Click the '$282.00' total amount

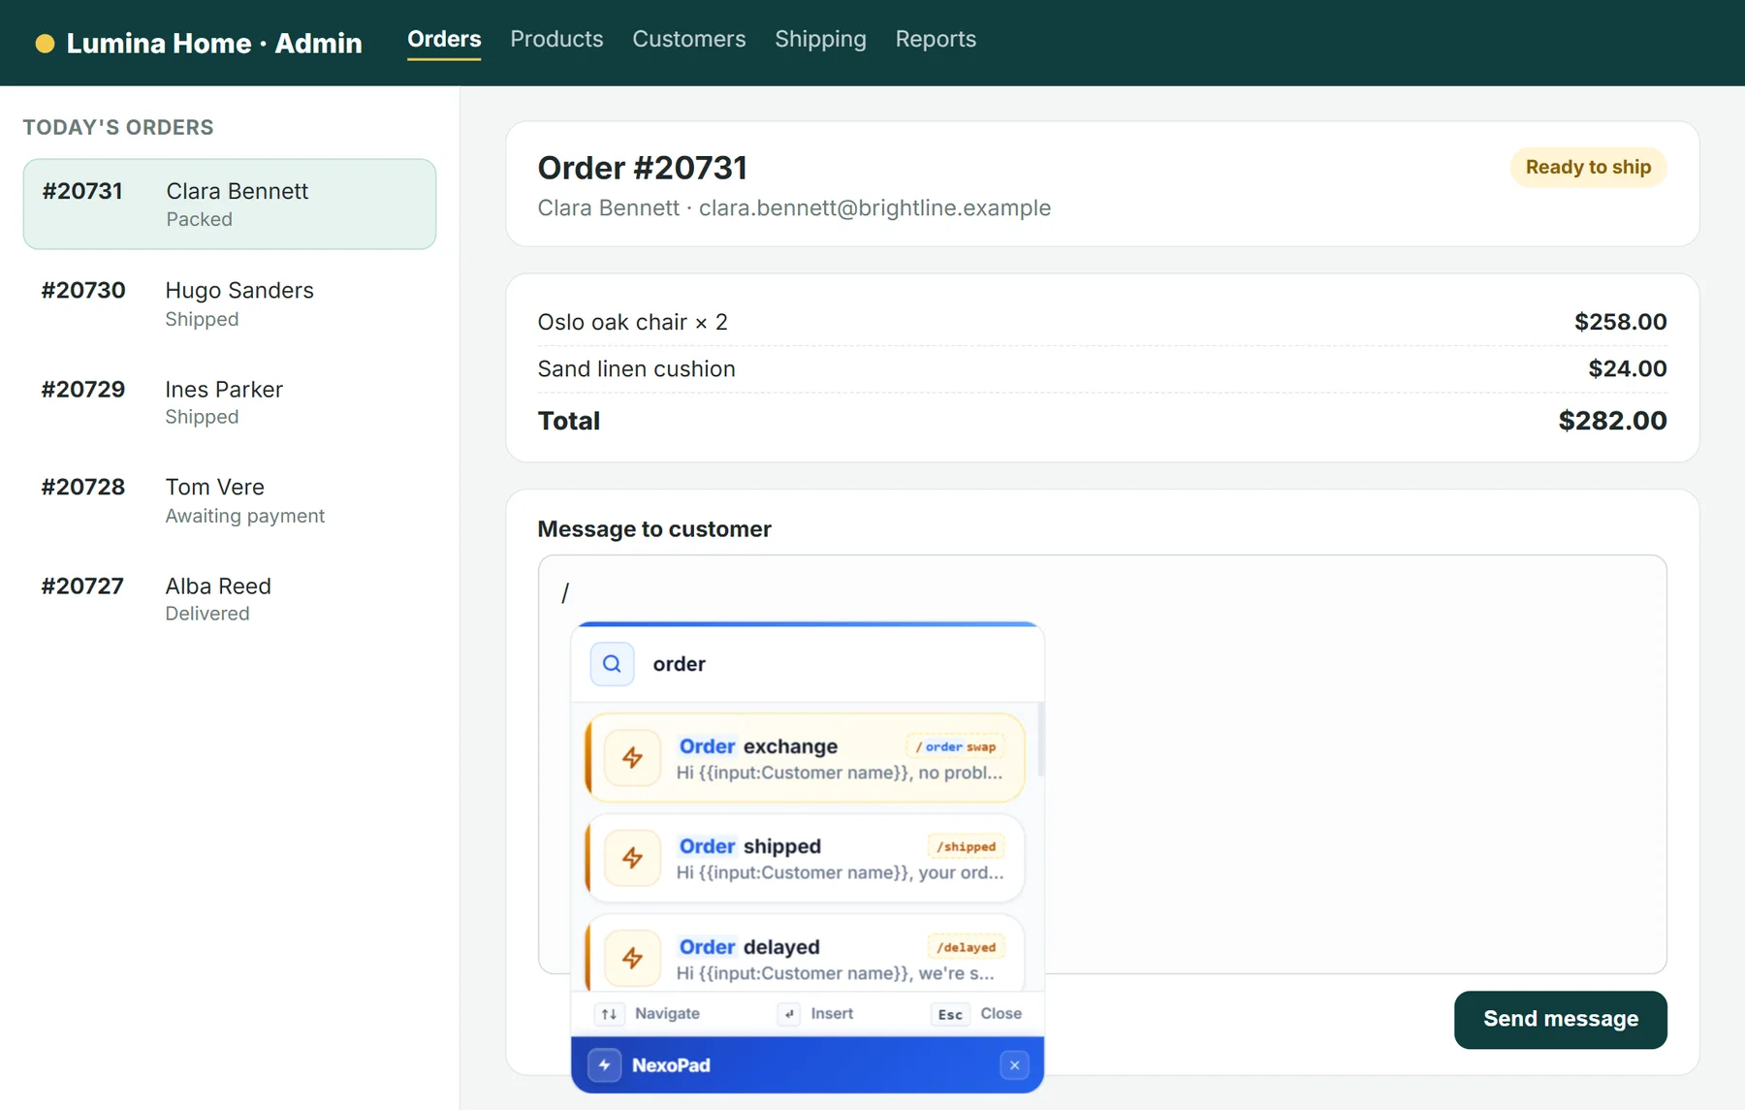pyautogui.click(x=1612, y=421)
